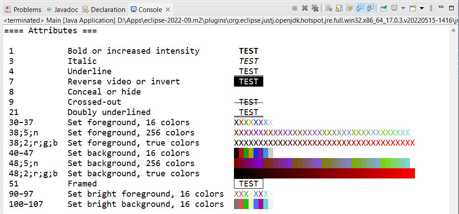Select the Declaration tab
This screenshot has width=459, height=214.
click(104, 10)
